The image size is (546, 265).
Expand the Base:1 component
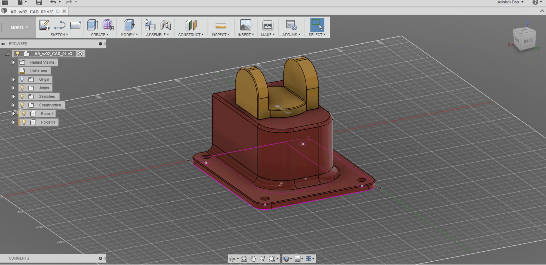pos(13,114)
